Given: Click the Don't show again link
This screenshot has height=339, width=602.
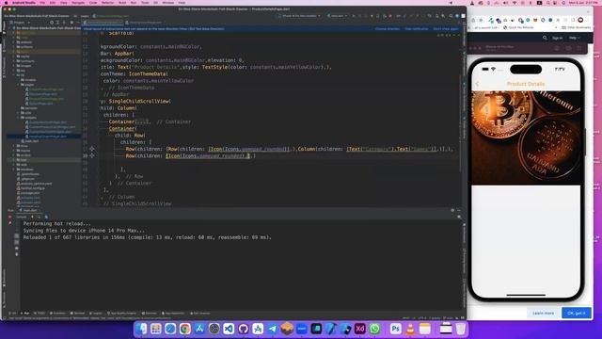Looking at the screenshot, I should [x=446, y=29].
